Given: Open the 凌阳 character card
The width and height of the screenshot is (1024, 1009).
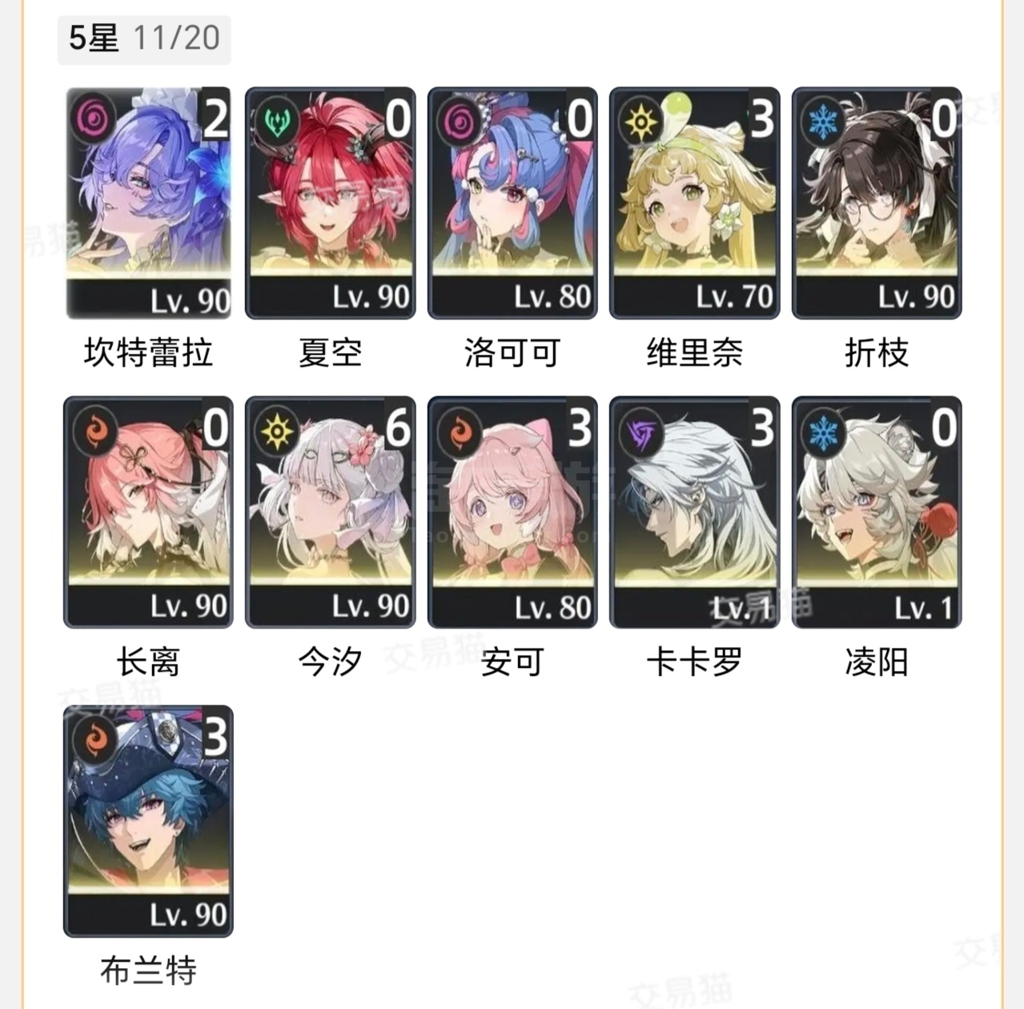Looking at the screenshot, I should coord(877,512).
